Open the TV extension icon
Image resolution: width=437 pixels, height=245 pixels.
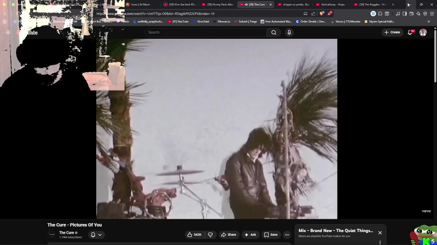(x=373, y=14)
